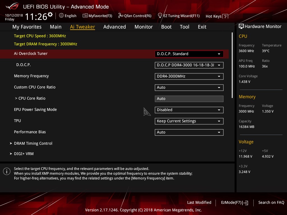Click the date 10/12/2018 text
The image size is (287, 215).
[14, 15]
